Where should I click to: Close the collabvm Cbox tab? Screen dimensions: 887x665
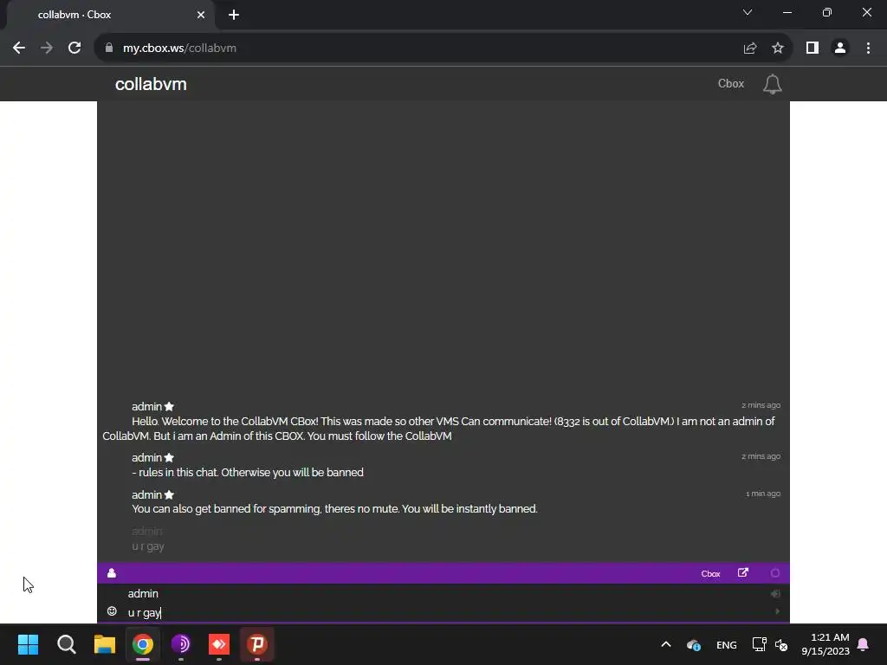pyautogui.click(x=201, y=15)
